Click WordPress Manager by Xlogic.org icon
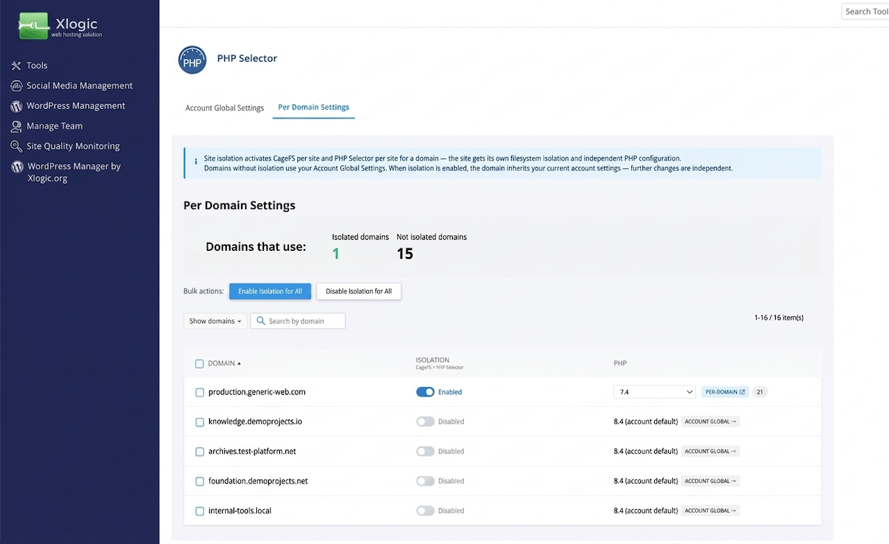The width and height of the screenshot is (889, 544). coord(16,167)
